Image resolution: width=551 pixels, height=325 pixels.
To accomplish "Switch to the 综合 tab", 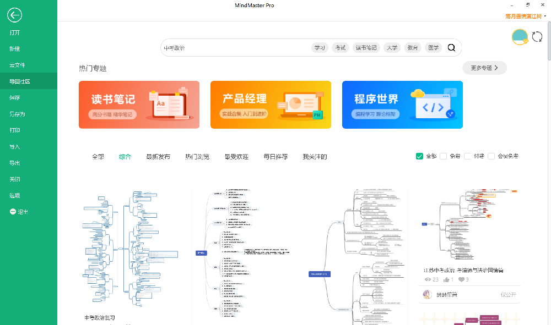I will click(x=125, y=157).
